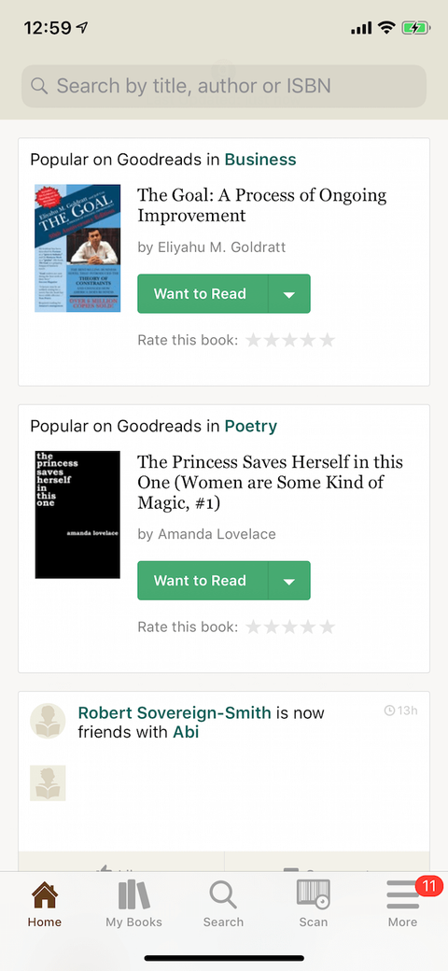Rate The Princess Saves Herself one star
The width and height of the screenshot is (448, 971).
point(253,626)
